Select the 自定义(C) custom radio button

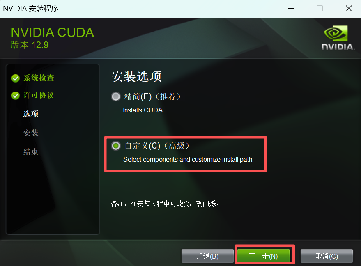(116, 146)
